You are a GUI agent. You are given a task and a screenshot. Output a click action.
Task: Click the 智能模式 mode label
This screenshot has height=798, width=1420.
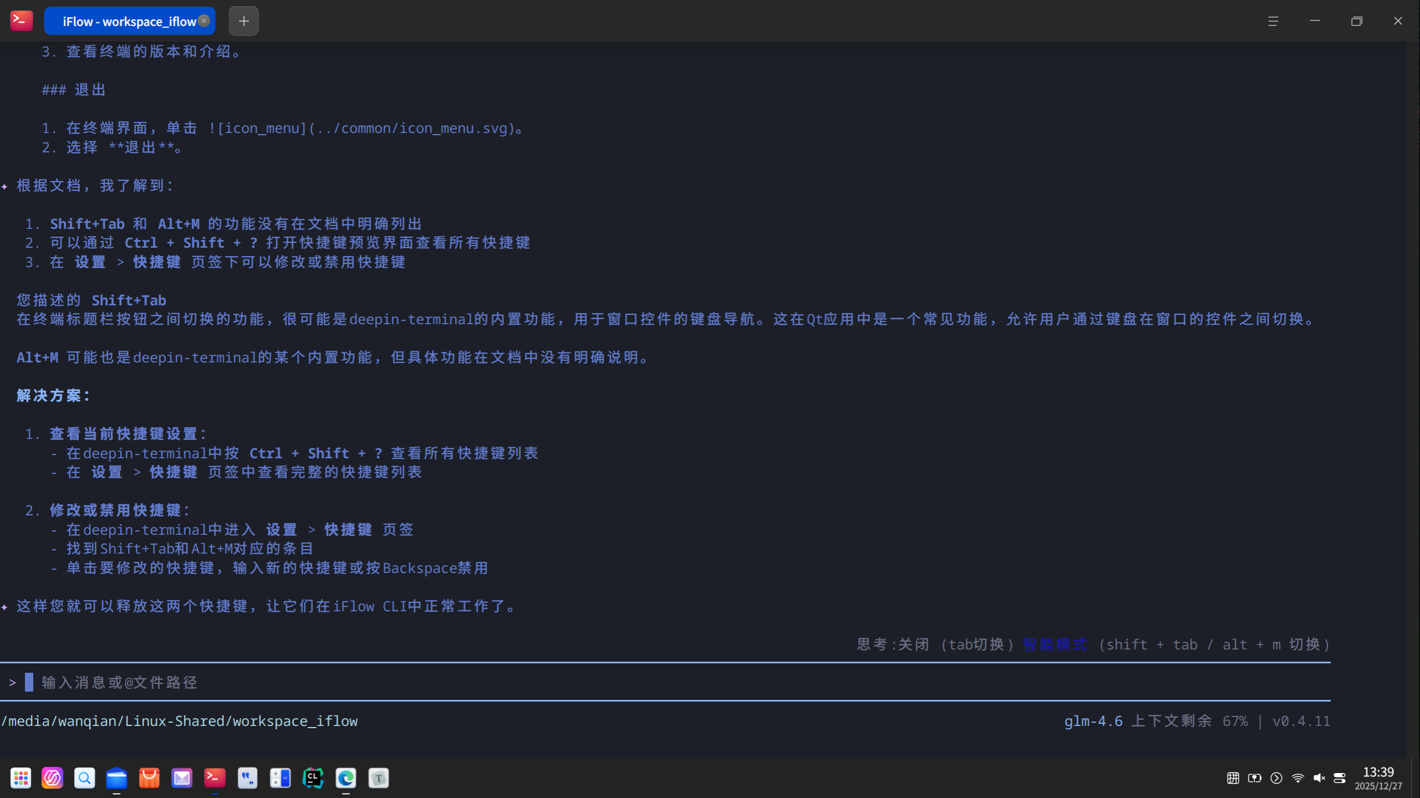pos(1054,644)
